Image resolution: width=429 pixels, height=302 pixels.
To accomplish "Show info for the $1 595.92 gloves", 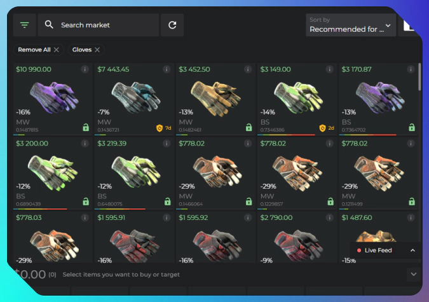I will pyautogui.click(x=248, y=217).
